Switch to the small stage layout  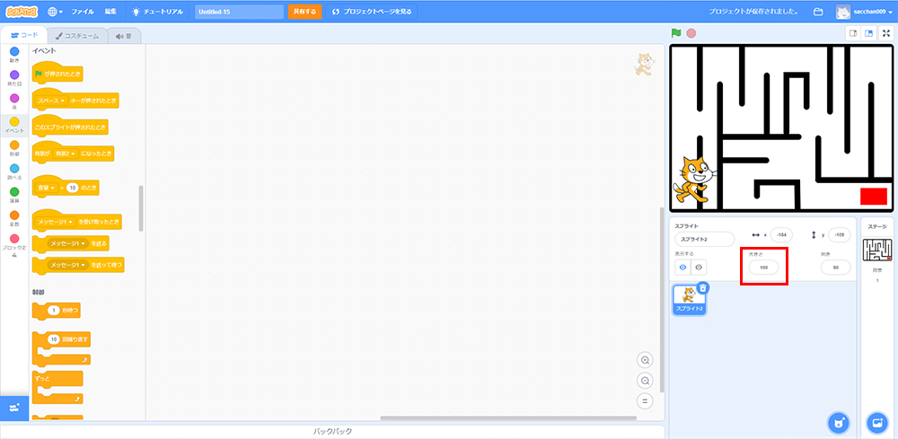(x=852, y=33)
